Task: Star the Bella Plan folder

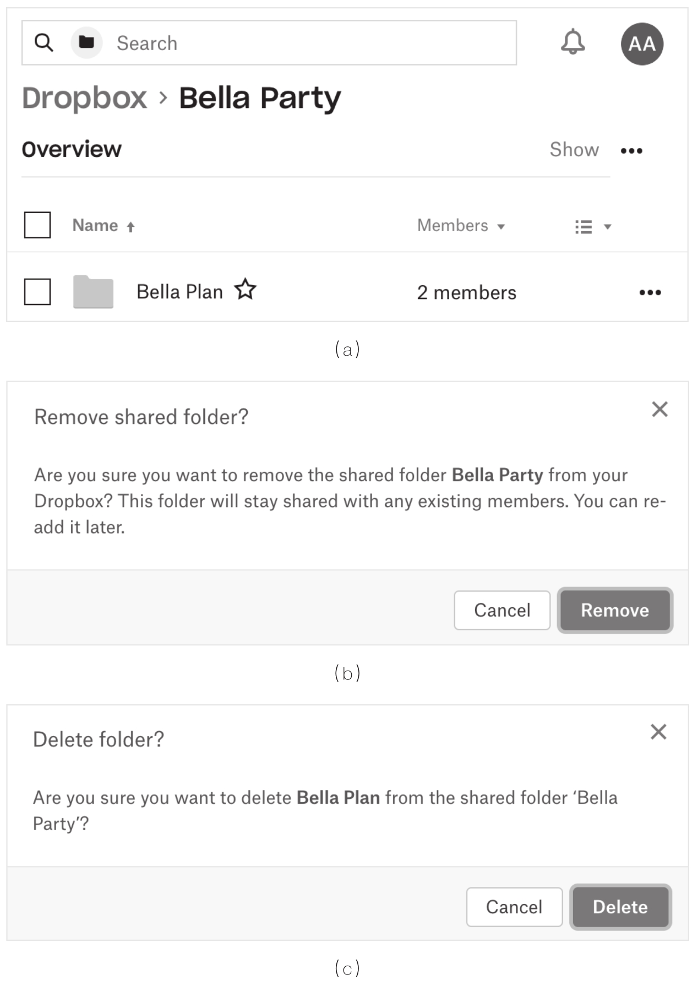Action: coord(246,290)
